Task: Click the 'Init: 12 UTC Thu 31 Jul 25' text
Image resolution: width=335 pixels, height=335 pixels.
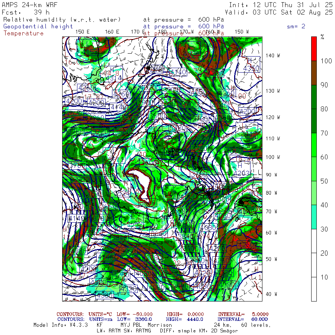Action: [x=281, y=5]
